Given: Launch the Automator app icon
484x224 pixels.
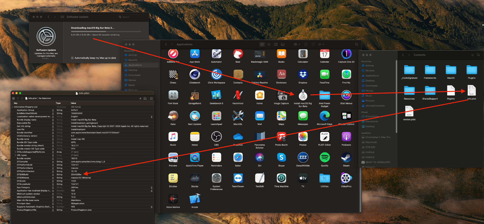Looking at the screenshot, I should tap(216, 54).
